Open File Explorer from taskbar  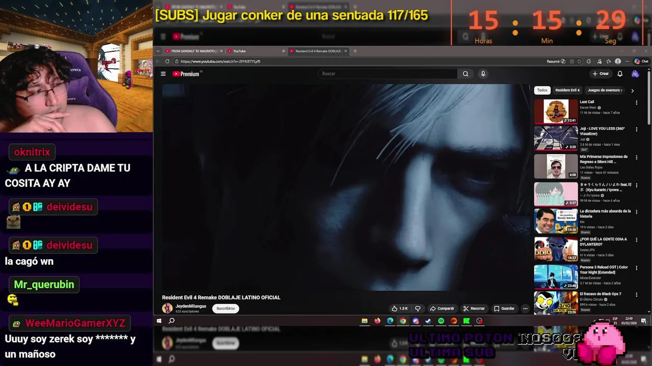[365, 321]
